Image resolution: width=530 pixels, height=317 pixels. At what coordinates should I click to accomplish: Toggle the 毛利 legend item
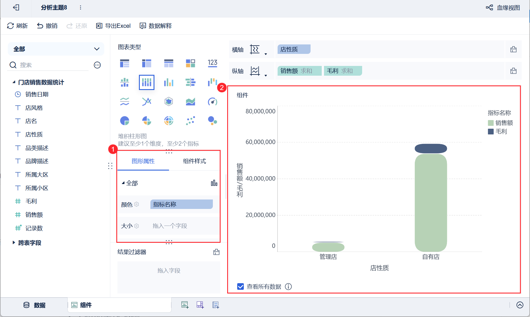[x=497, y=132]
